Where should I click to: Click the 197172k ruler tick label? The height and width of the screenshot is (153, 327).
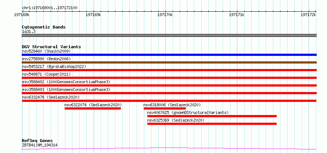308,15
